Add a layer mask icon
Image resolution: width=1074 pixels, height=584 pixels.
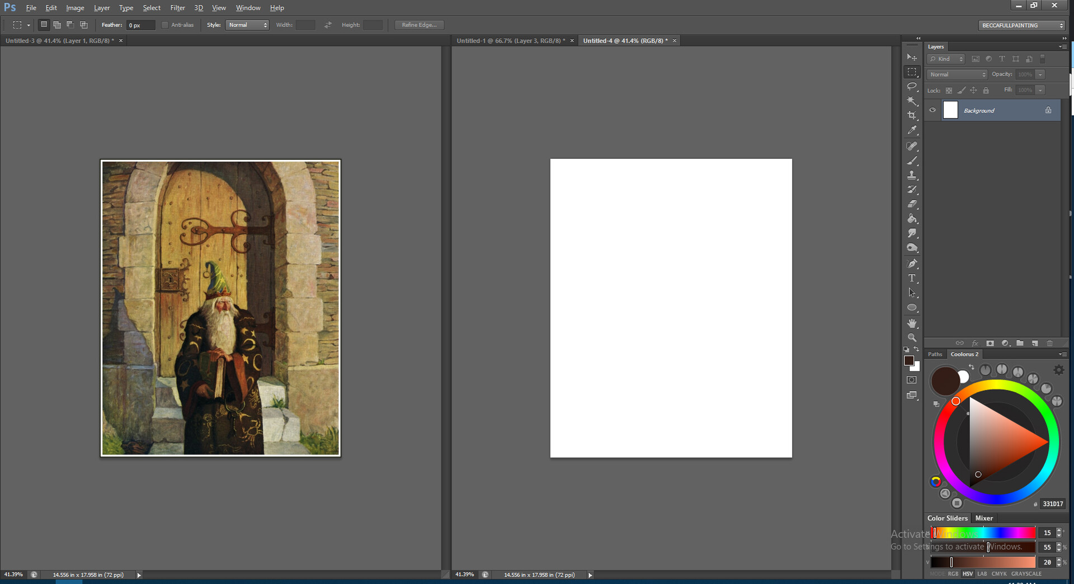point(990,343)
